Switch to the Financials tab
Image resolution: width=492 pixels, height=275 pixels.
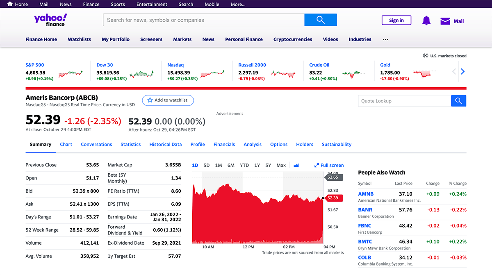[x=224, y=144]
